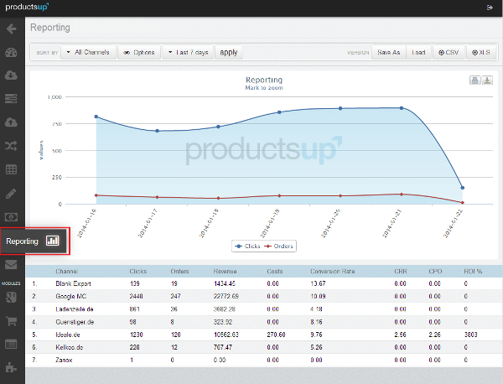
Task: Open the Options dropdown
Action: (x=139, y=52)
